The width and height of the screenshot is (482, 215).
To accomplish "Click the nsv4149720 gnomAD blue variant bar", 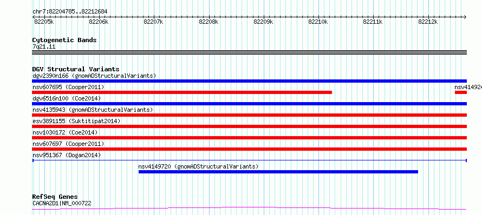I will 278,172.
